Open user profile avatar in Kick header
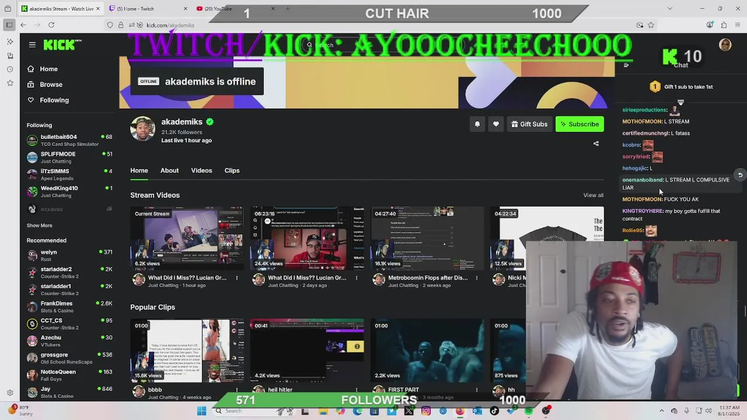747x420 pixels. [725, 45]
